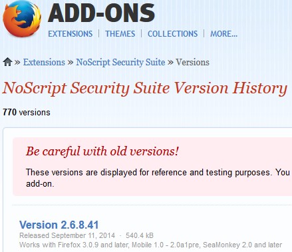This screenshot has width=292, height=252.
Task: Open the COLLECTIONS section
Action: [172, 34]
